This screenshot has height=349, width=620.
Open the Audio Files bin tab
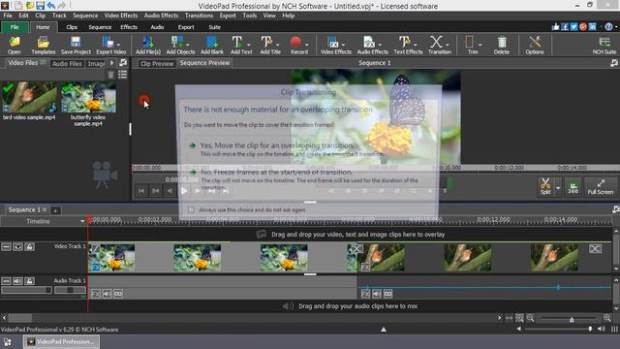point(67,64)
